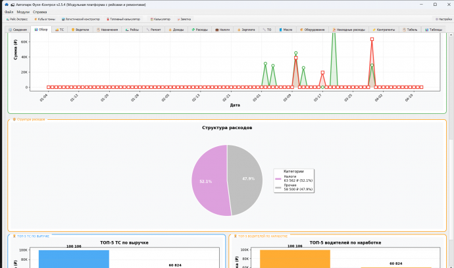Click the '60 824' value in drivers chart
The height and width of the screenshot is (268, 454).
click(396, 263)
